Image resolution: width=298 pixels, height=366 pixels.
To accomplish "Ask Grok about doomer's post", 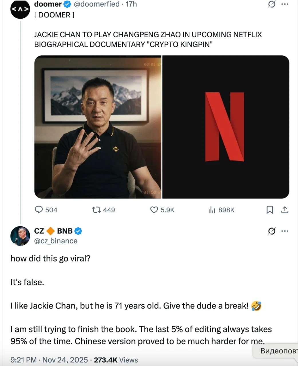I will [x=272, y=4].
